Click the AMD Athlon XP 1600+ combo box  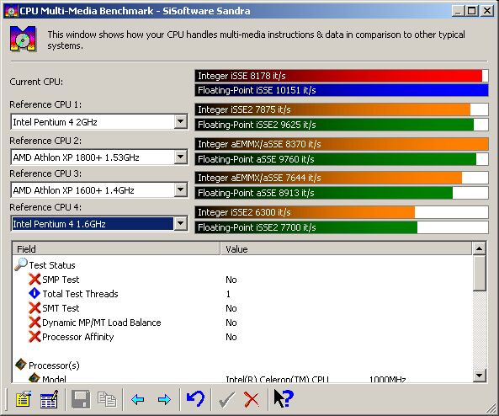click(x=99, y=190)
